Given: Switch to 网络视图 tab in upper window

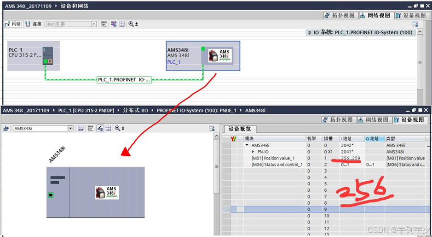Looking at the screenshot, I should (375, 16).
